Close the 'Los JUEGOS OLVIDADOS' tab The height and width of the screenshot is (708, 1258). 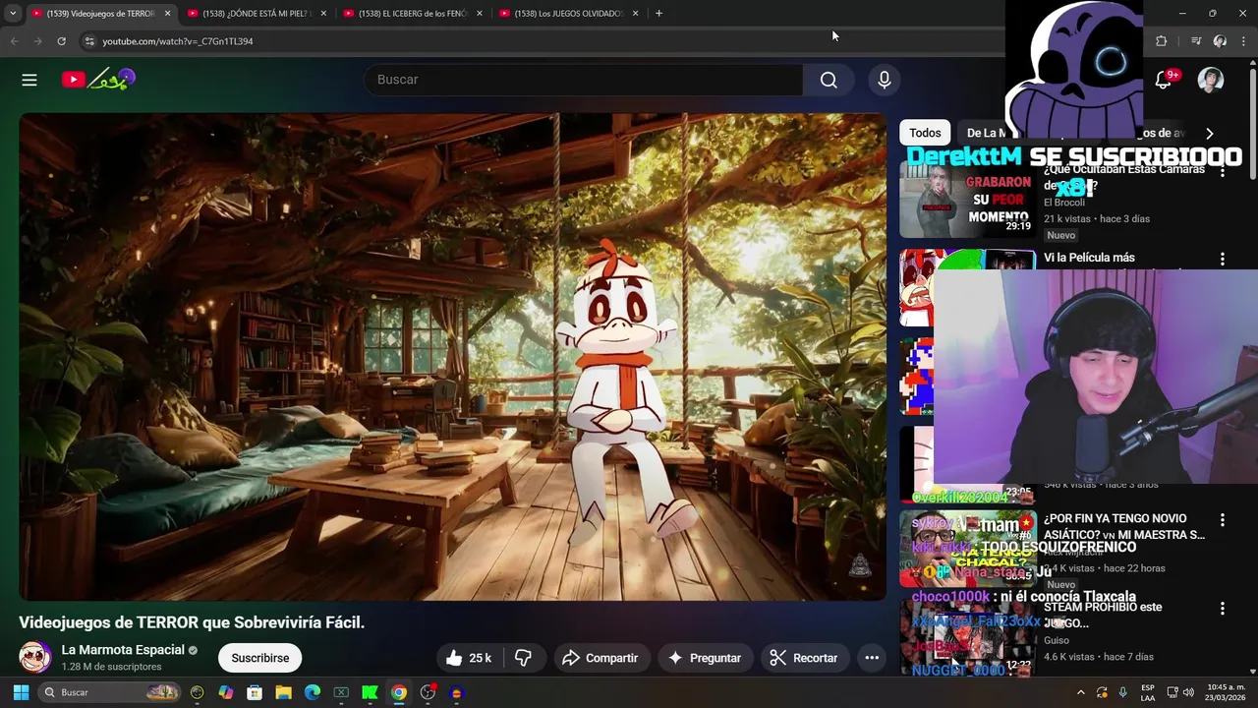tap(635, 13)
